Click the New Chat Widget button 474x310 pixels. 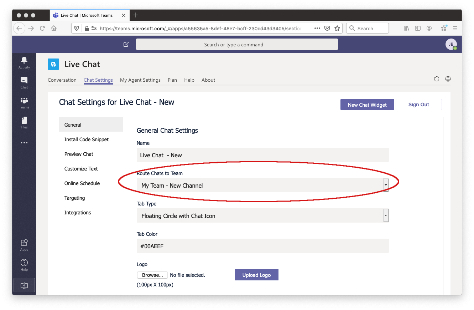pos(367,105)
